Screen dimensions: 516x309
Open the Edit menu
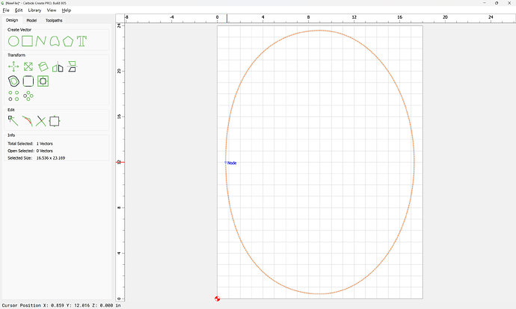tap(19, 10)
